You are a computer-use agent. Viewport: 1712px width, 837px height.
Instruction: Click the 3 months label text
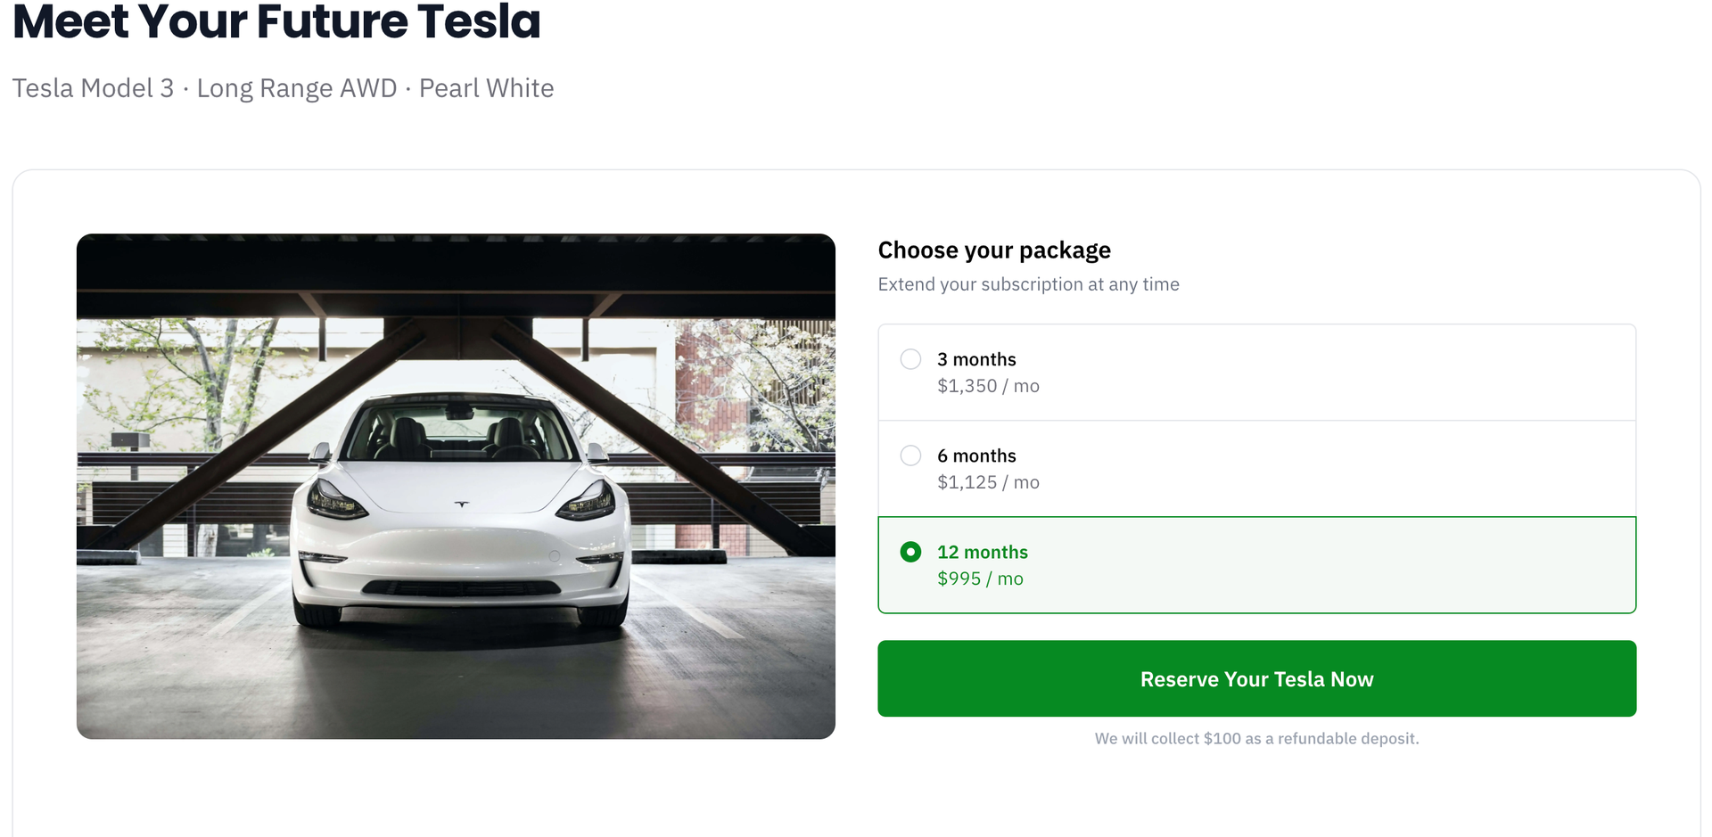point(976,359)
